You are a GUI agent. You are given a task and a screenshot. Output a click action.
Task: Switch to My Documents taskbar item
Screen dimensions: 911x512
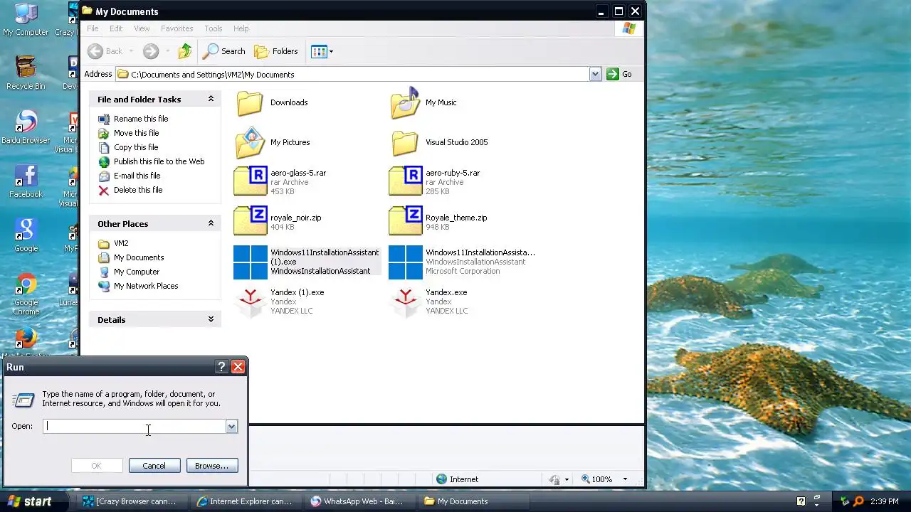tap(475, 501)
